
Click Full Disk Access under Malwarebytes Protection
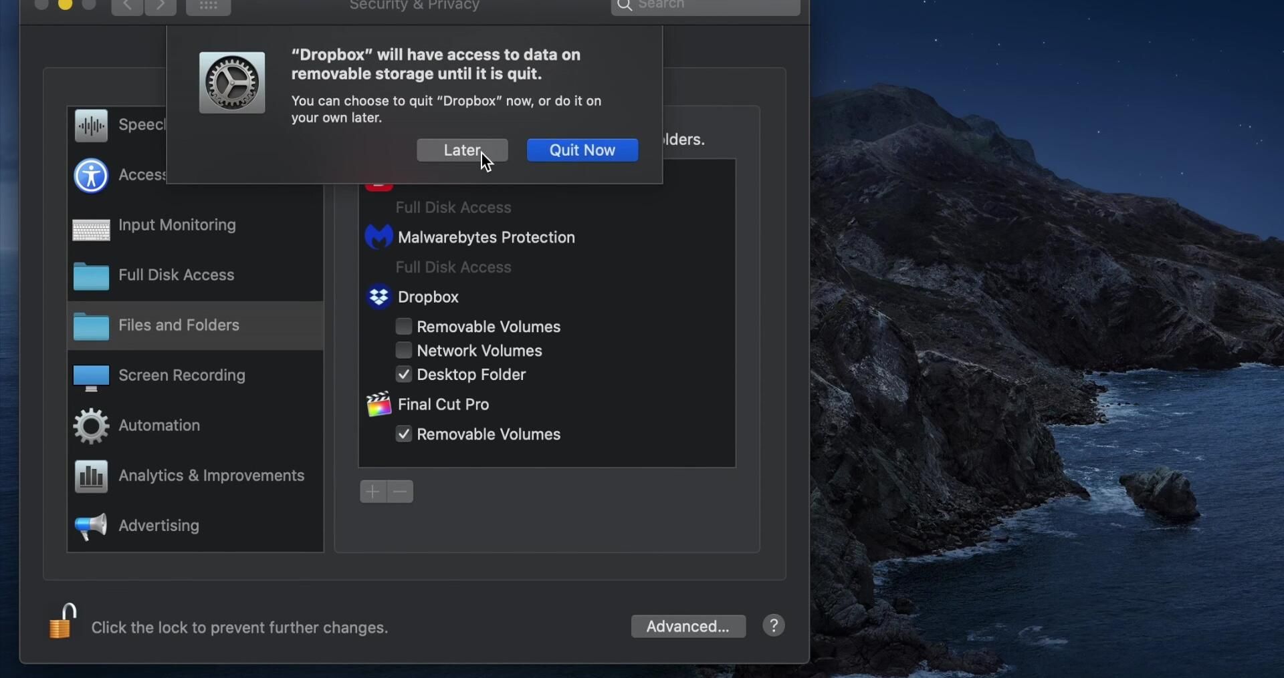[x=453, y=267]
